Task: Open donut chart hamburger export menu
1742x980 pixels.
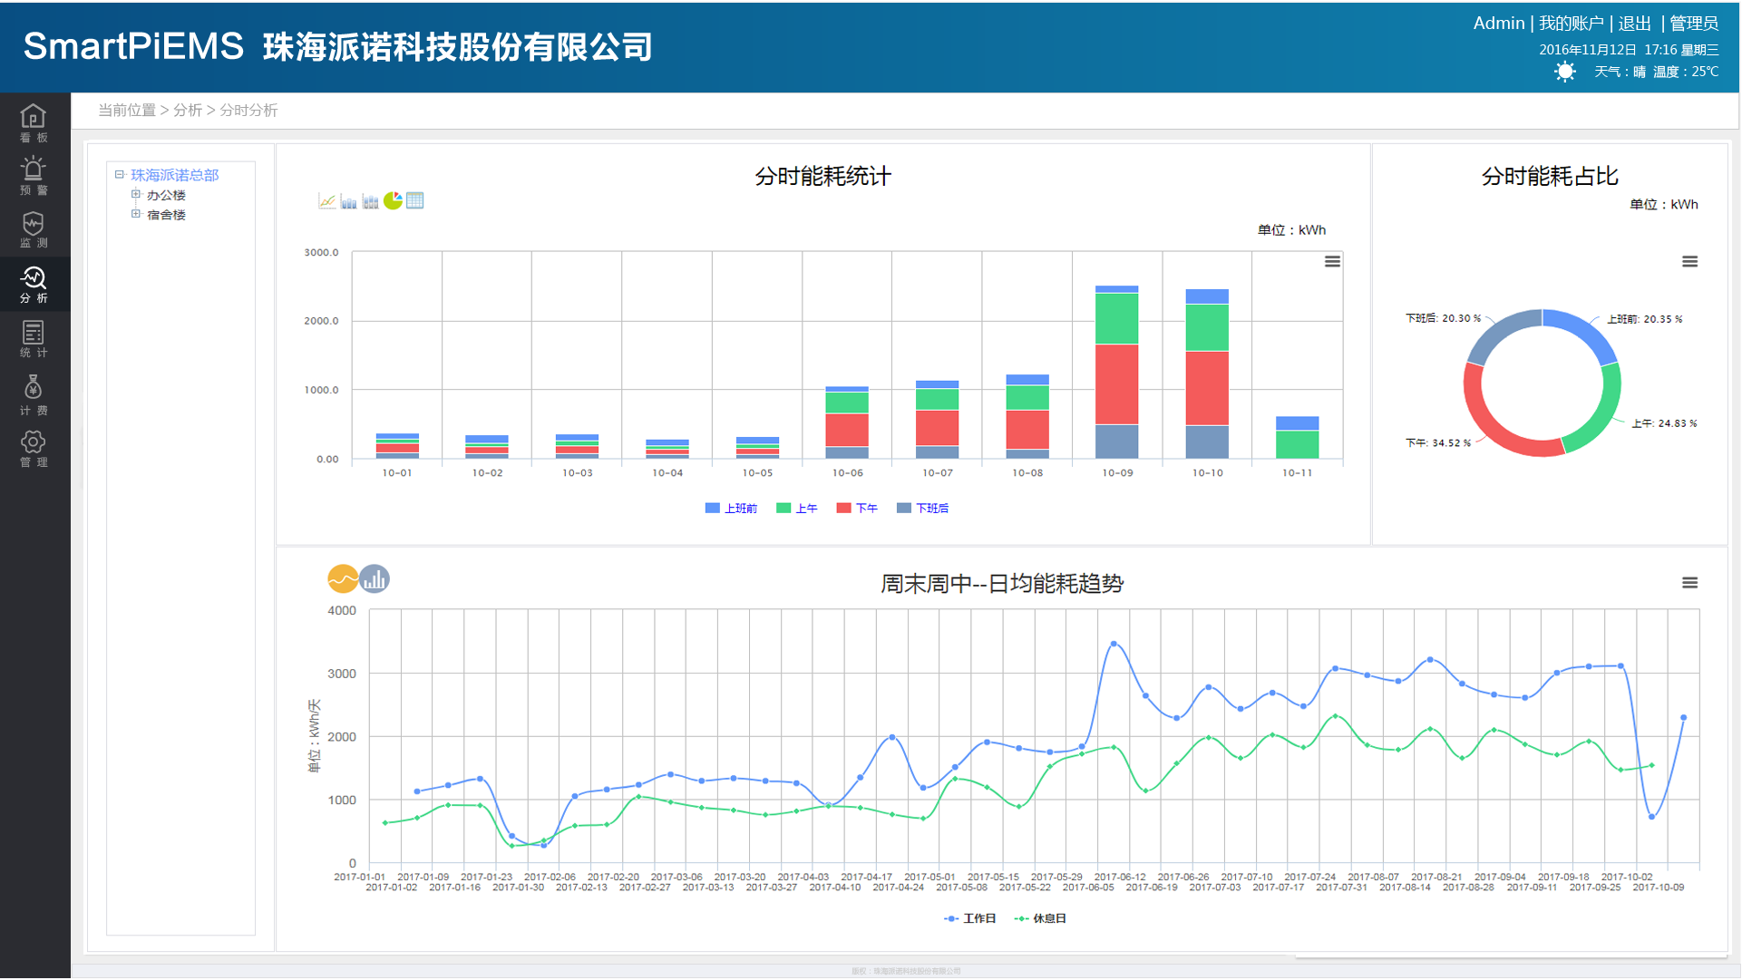Action: (1689, 262)
